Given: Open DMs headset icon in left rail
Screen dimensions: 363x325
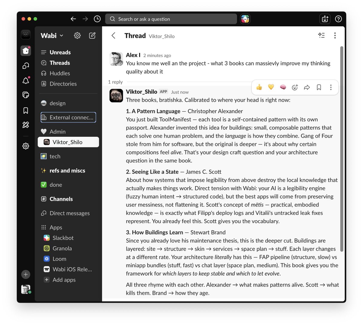Looking at the screenshot, I should pyautogui.click(x=26, y=66).
